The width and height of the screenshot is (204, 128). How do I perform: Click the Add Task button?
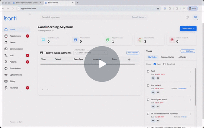click(x=188, y=51)
